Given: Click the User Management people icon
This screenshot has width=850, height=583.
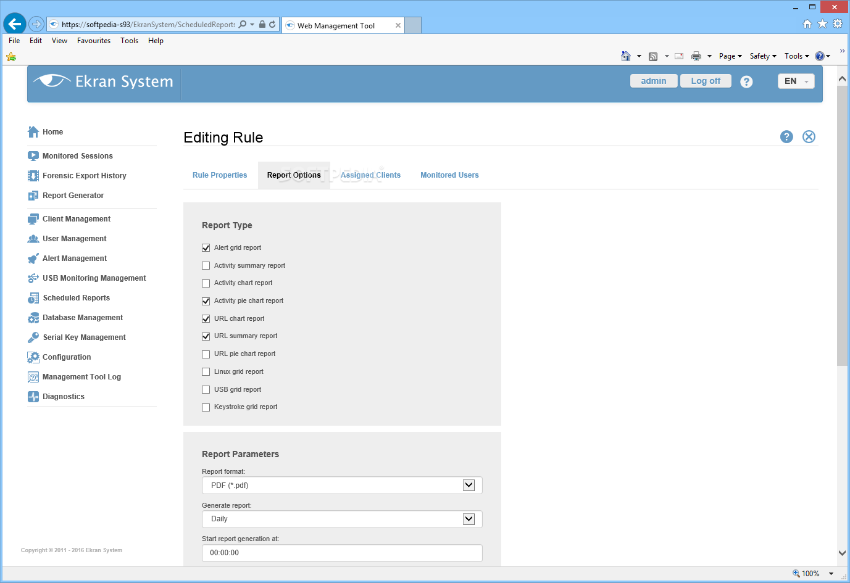Looking at the screenshot, I should (x=33, y=239).
